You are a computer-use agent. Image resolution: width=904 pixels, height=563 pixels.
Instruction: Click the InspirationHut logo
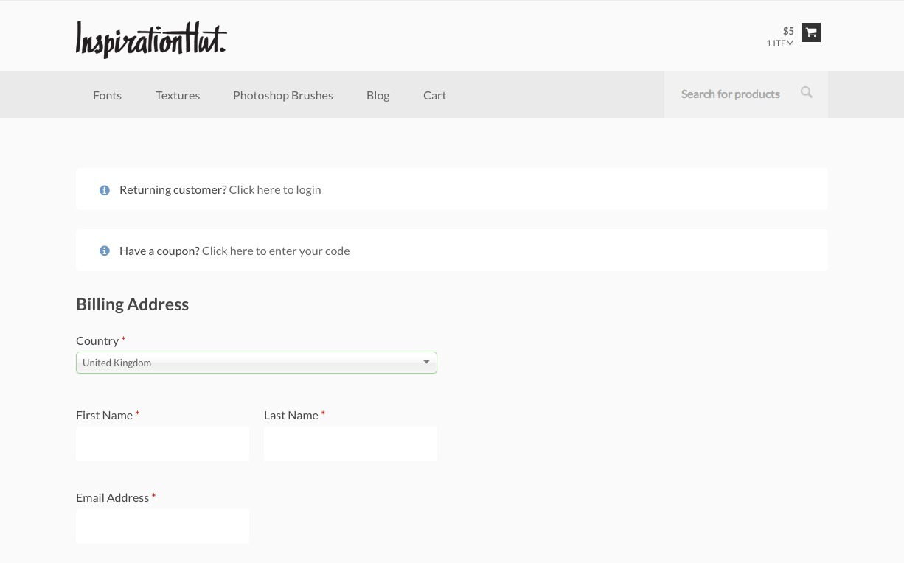pyautogui.click(x=151, y=39)
